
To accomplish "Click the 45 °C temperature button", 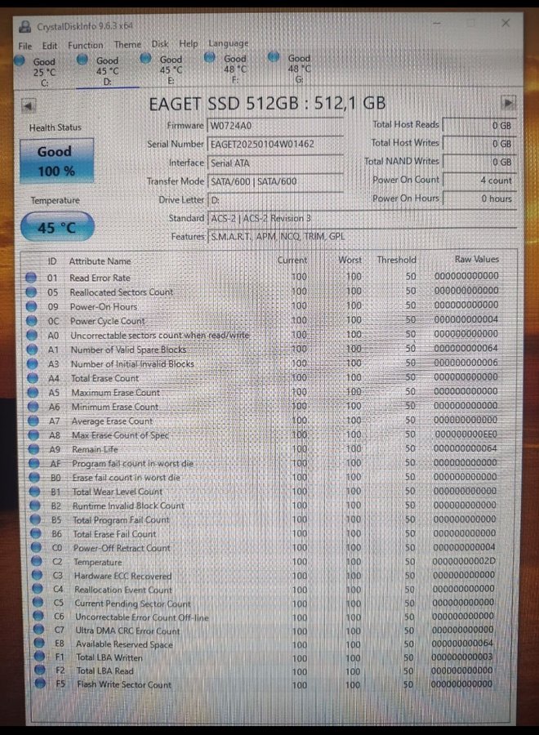I will 56,227.
